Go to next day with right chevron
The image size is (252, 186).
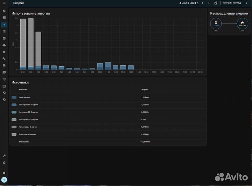click(x=208, y=3)
